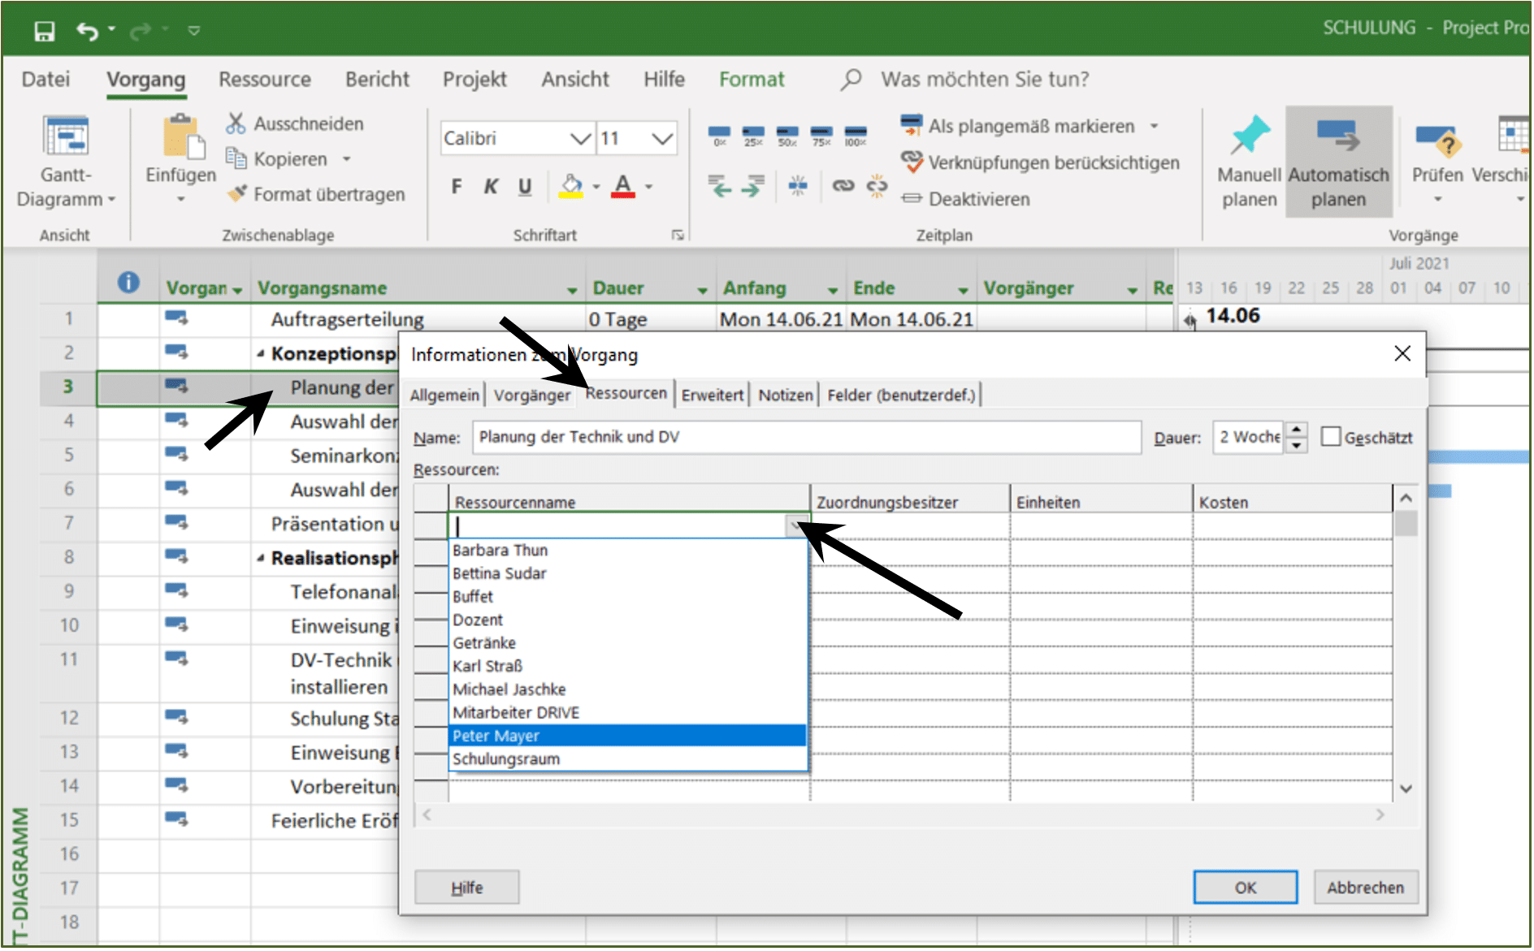Toggle the Geschätzt checkbox
1534x951 pixels.
tap(1330, 437)
